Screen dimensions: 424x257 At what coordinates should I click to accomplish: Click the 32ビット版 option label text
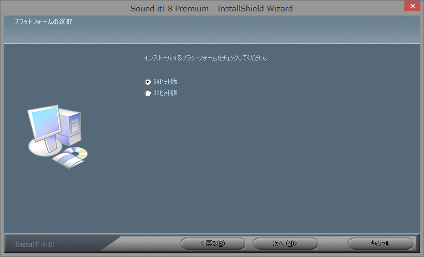[165, 93]
